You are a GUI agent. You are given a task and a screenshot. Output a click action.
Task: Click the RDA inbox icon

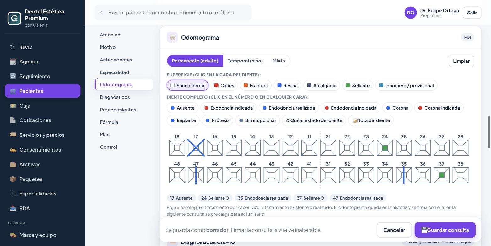click(13, 208)
